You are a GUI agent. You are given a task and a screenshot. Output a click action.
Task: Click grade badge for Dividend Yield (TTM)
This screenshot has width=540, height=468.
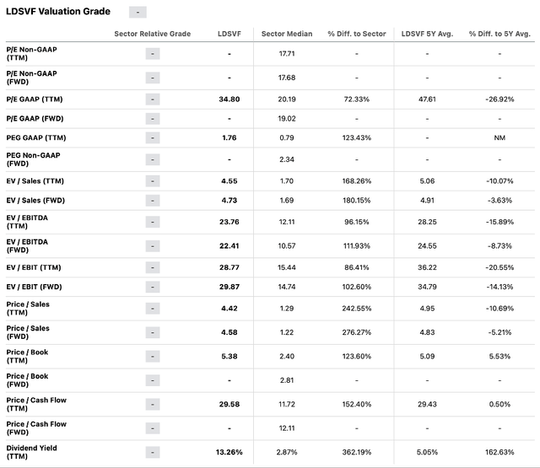pyautogui.click(x=153, y=452)
